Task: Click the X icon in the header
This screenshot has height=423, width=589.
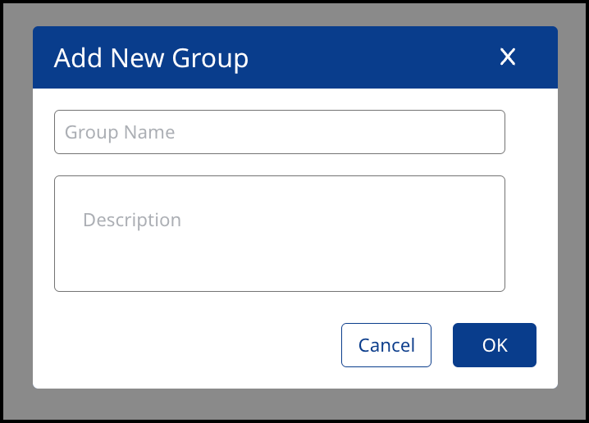Action: 508,57
